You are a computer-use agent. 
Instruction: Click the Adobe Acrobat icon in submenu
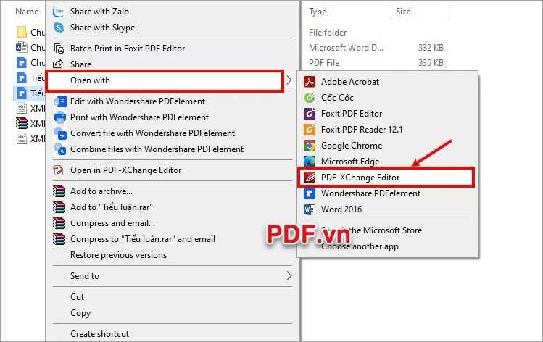[310, 82]
